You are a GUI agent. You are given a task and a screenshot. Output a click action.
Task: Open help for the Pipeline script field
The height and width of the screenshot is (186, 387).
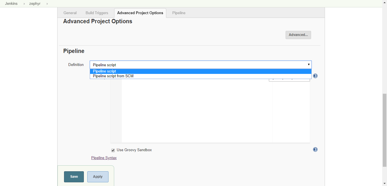tap(315, 76)
